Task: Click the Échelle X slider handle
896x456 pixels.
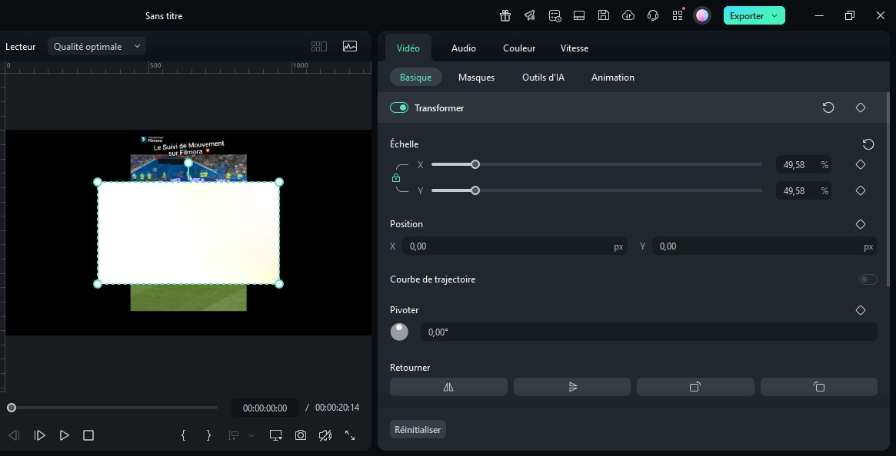Action: [x=475, y=164]
